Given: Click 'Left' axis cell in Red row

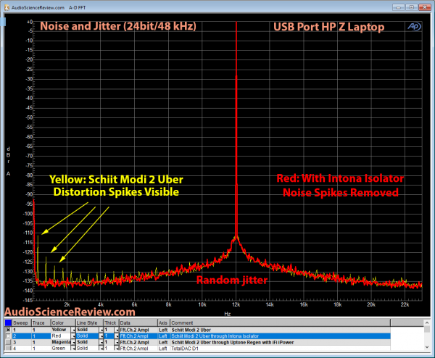Looking at the screenshot, I should (x=163, y=336).
